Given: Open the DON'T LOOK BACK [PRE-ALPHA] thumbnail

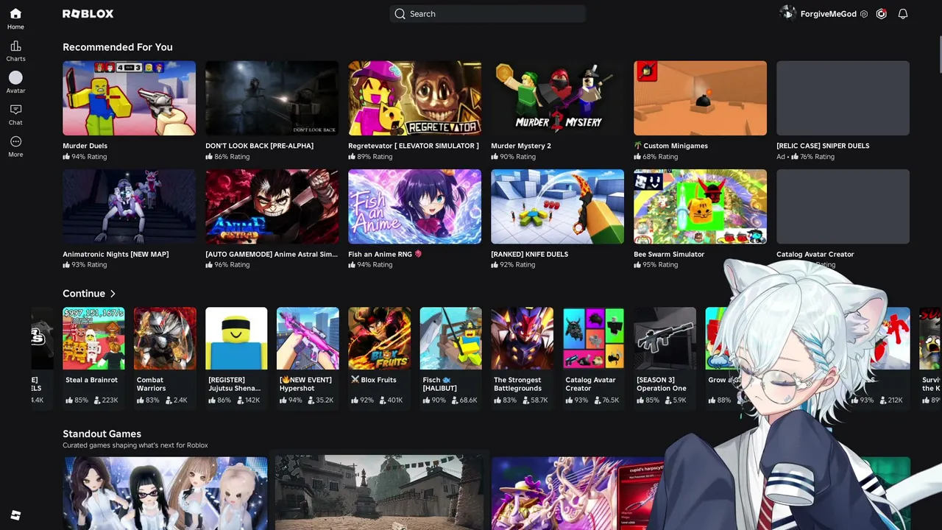Looking at the screenshot, I should tap(272, 98).
